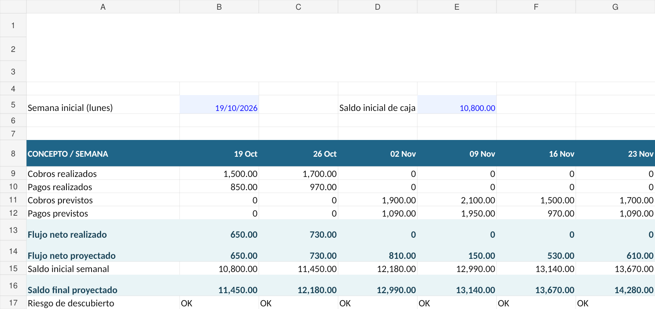Click the Pagos realizados value 850.00

tap(219, 186)
